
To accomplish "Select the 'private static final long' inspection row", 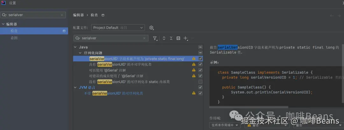I will 138,59.
